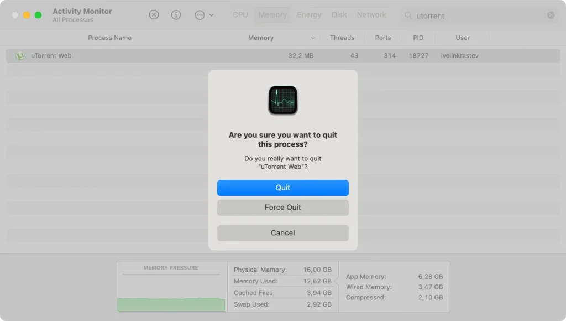Image resolution: width=566 pixels, height=321 pixels.
Task: Click the uTorrent Web app icon
Action: [20, 56]
